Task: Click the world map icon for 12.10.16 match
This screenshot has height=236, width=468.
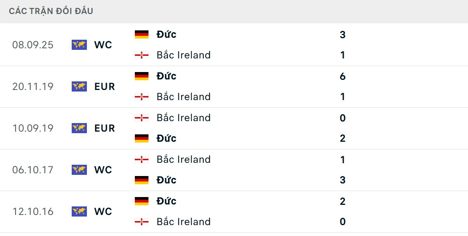Action: tap(79, 211)
